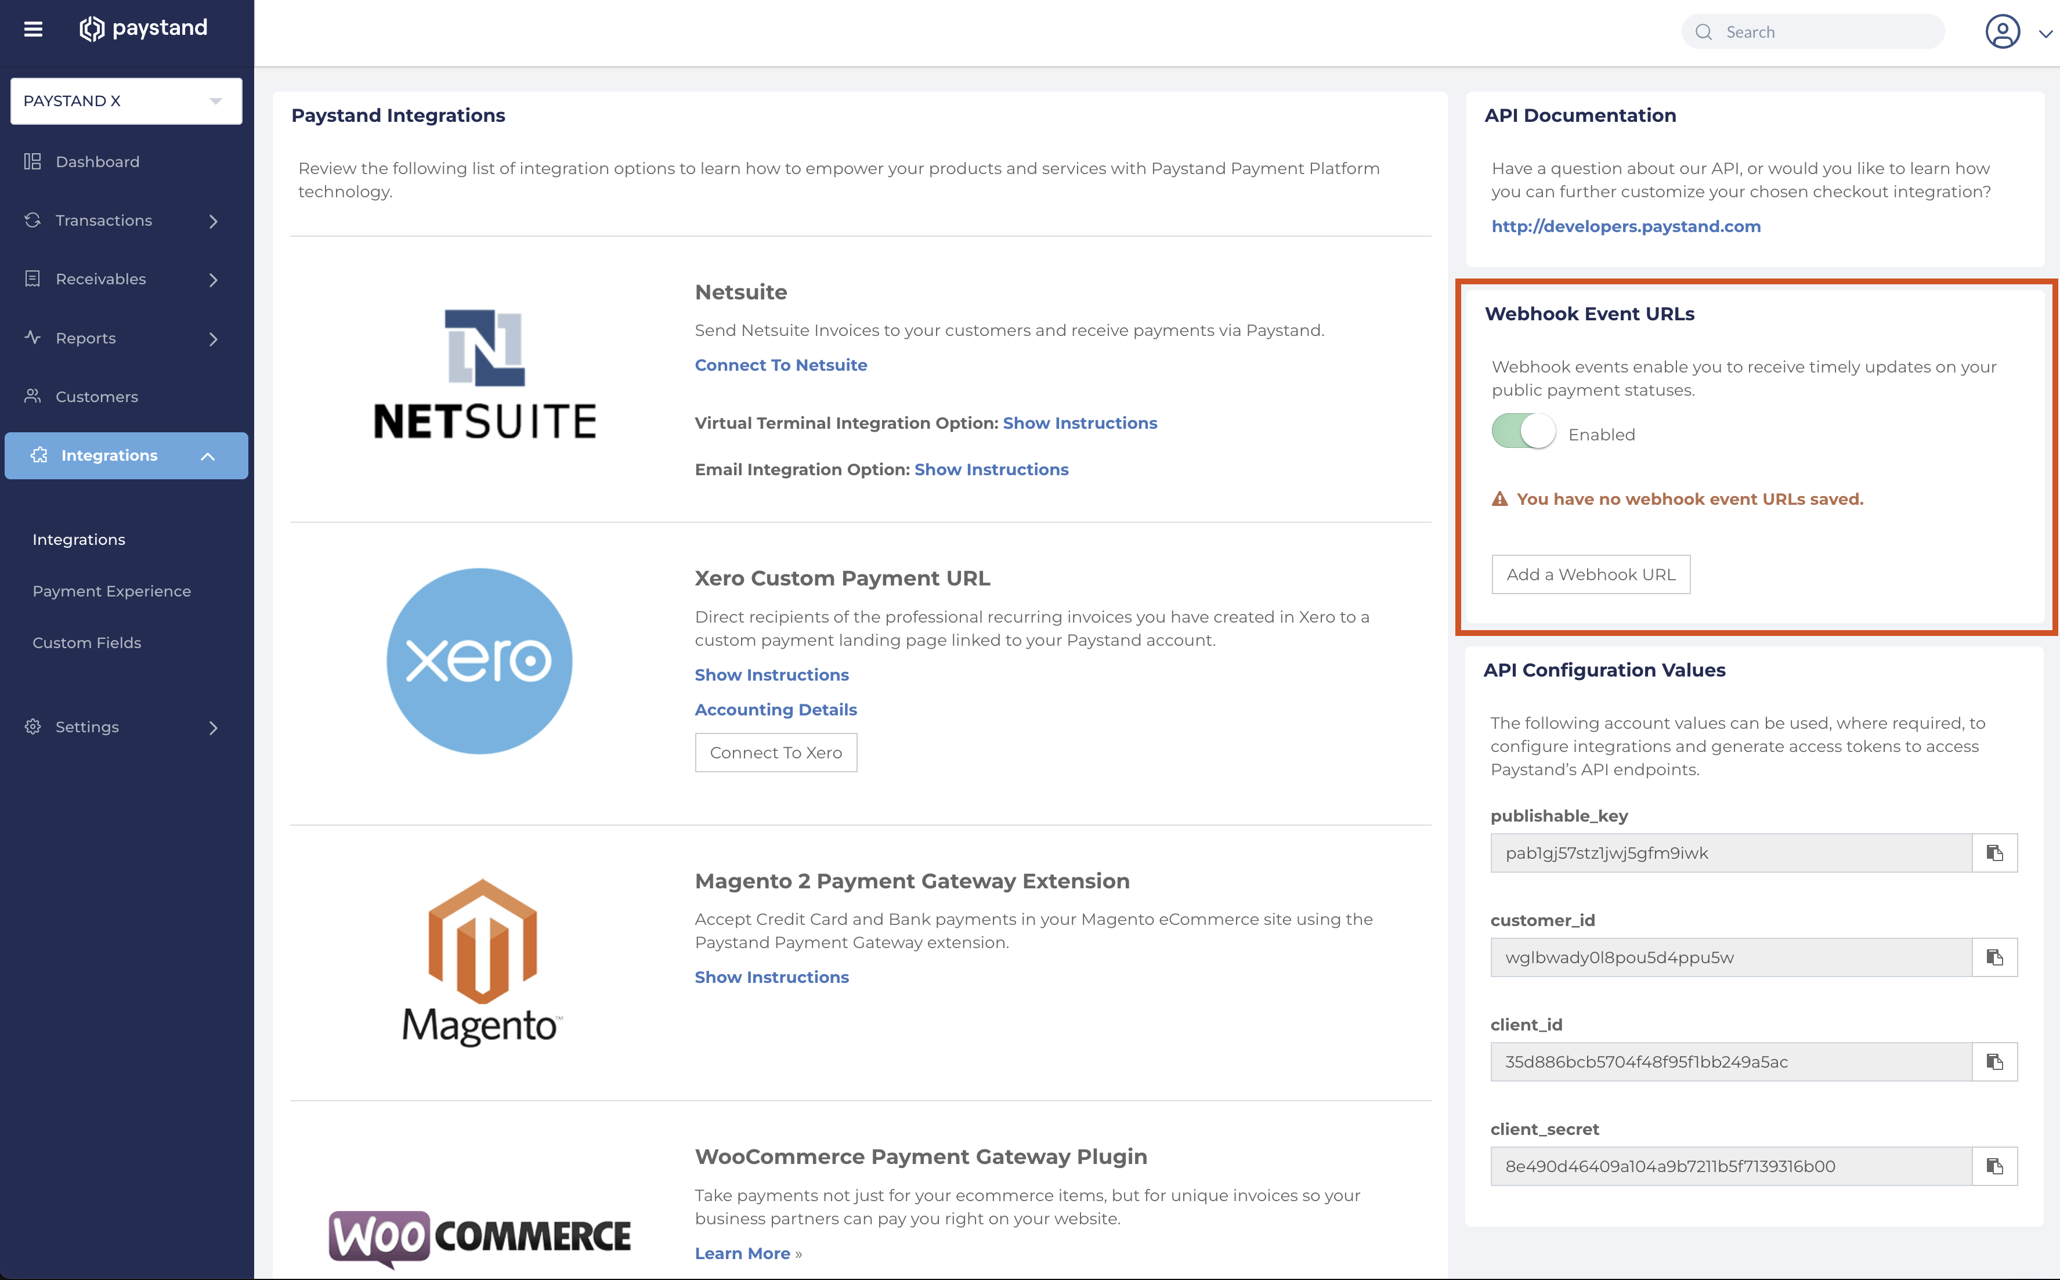Expand the Transactions section
Viewport: 2060px width, 1280px height.
[214, 220]
